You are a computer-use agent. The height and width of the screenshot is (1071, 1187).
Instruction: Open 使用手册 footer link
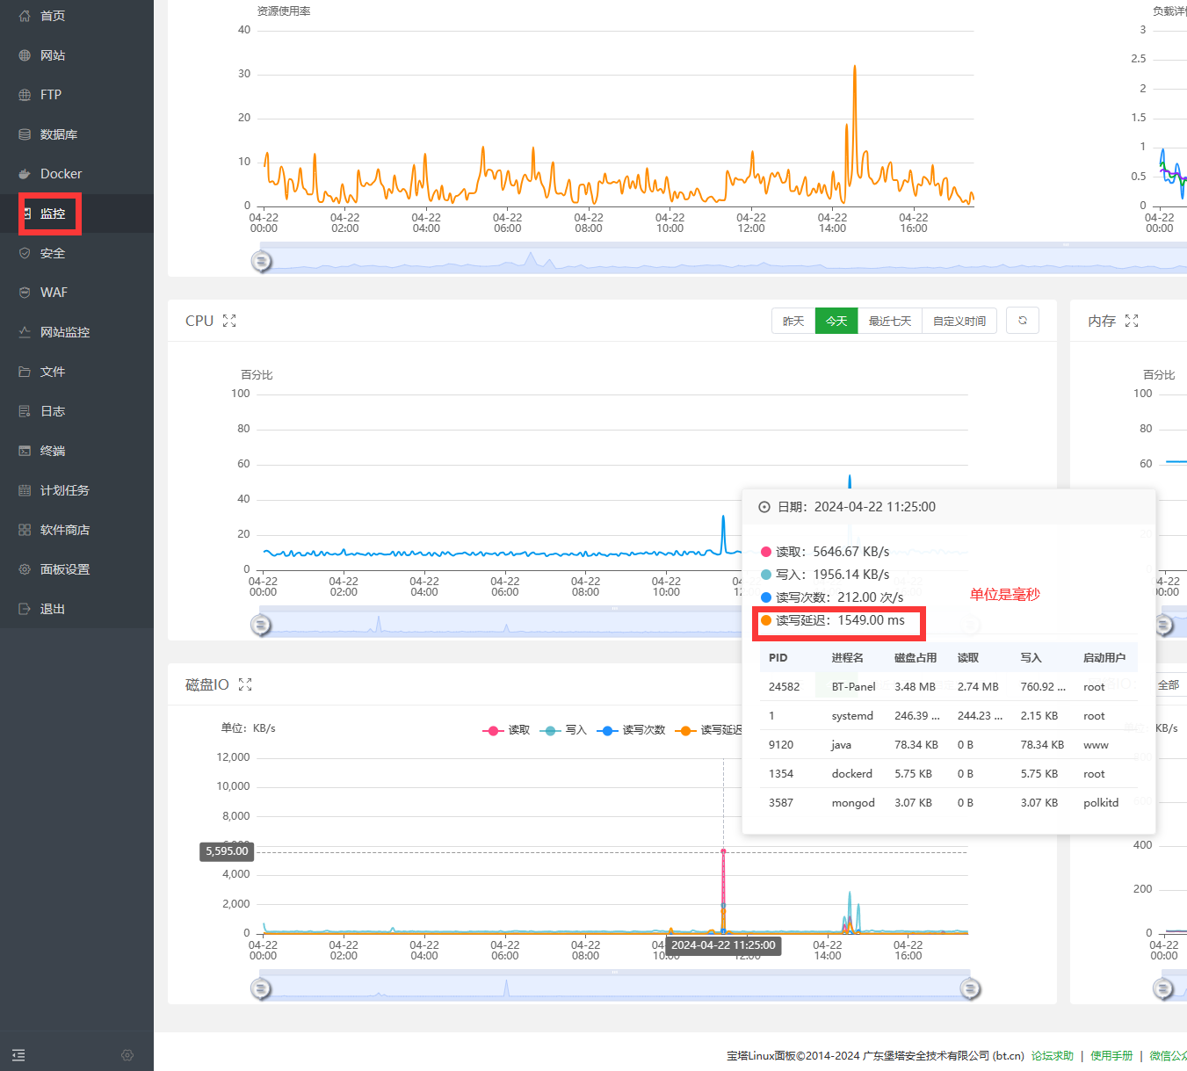point(1111,1056)
